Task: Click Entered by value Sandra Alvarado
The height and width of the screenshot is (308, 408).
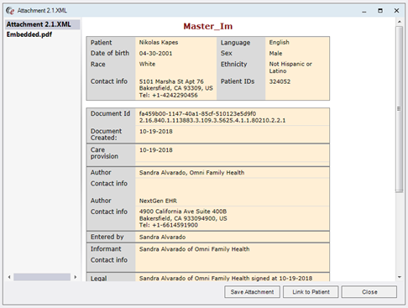Action: (162, 237)
